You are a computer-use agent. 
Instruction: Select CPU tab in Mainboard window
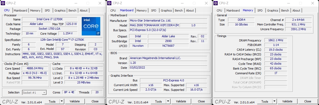point(113,10)
